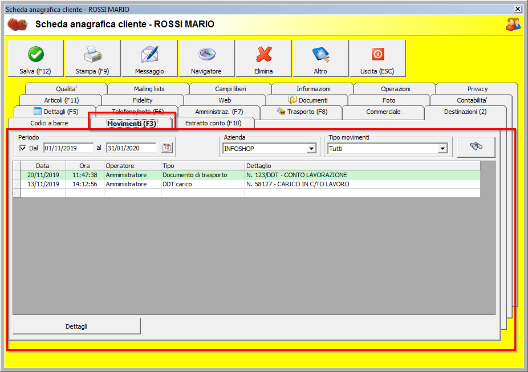Click the end date field 31/01/2020
528x372 pixels.
[131, 148]
